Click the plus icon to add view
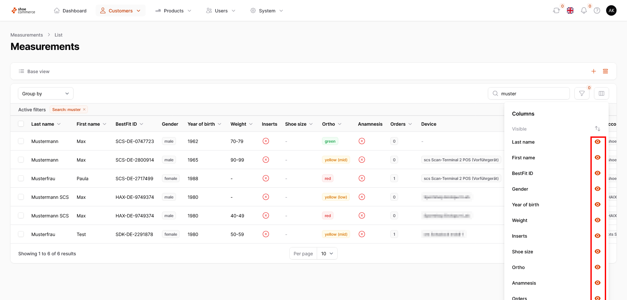This screenshot has width=627, height=300. point(594,71)
